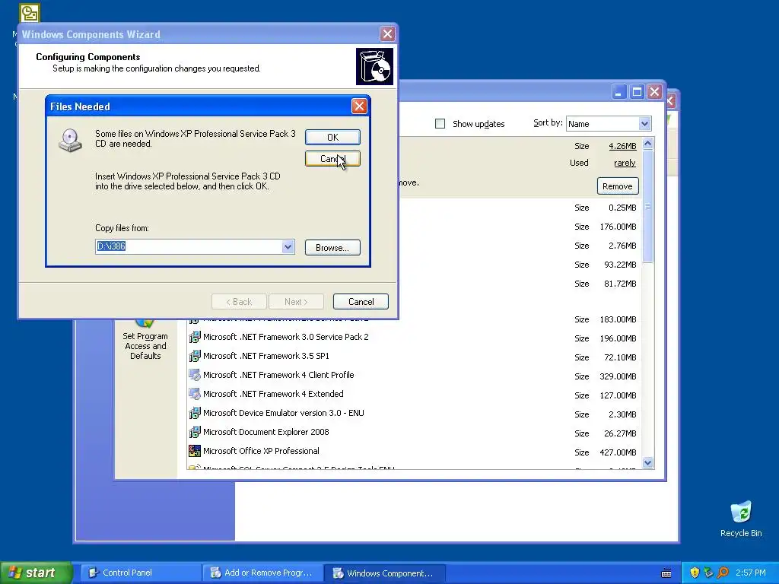Click the Remove button for selected program
This screenshot has height=584, width=779.
tap(618, 186)
